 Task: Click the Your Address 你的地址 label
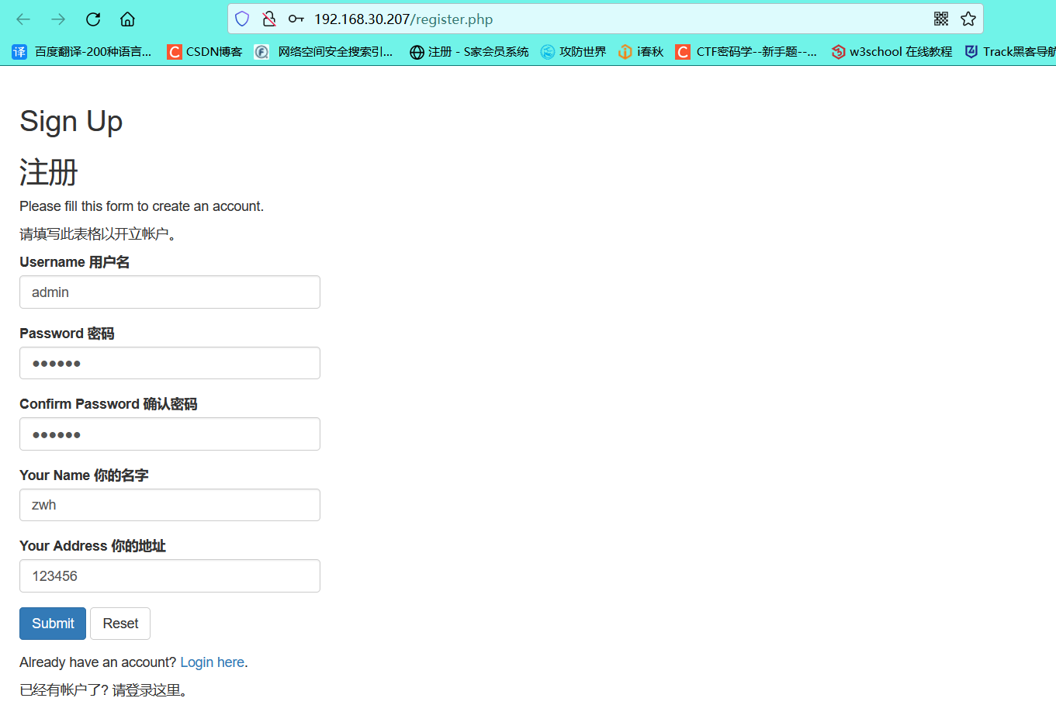92,546
